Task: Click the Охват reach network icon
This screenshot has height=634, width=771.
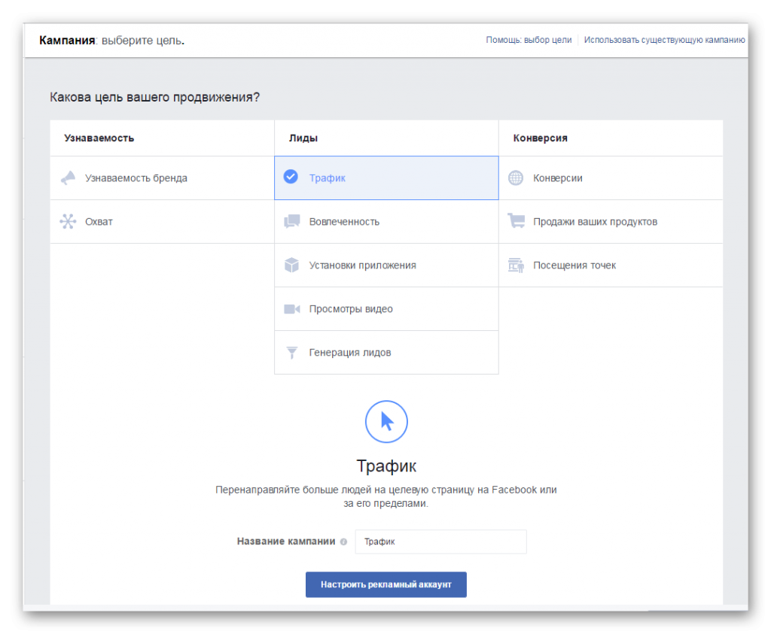Action: (69, 222)
